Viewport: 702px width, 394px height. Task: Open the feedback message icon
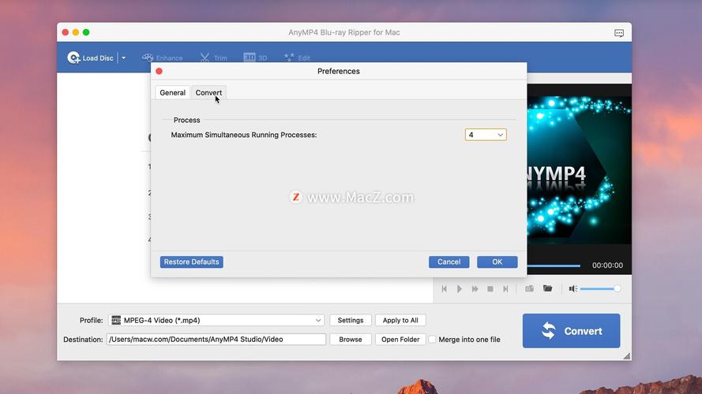(x=619, y=33)
